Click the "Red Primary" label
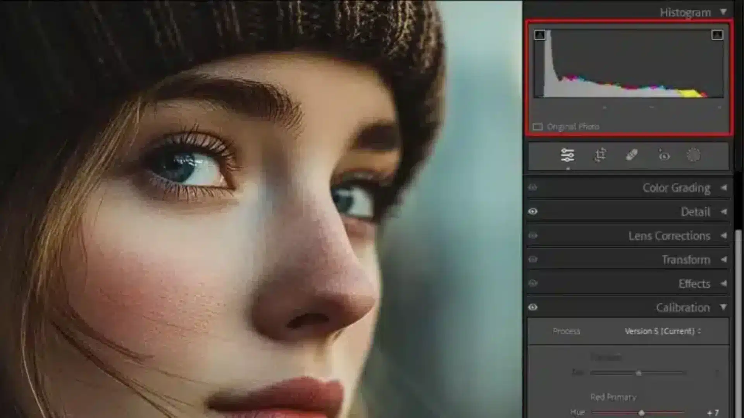Screen dimensions: 744x418 coord(613,397)
